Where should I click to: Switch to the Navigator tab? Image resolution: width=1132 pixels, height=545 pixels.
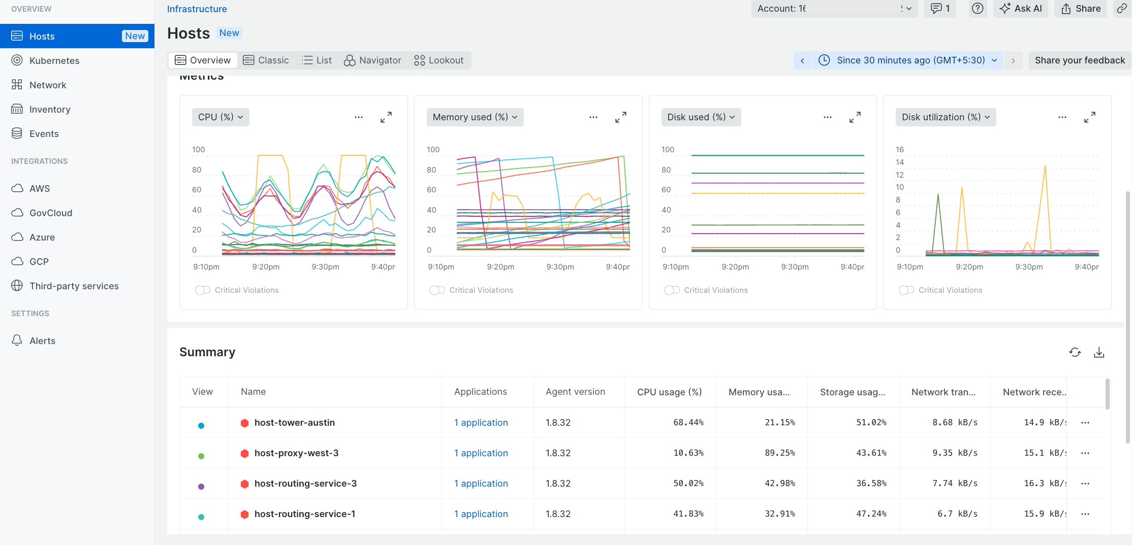point(372,60)
